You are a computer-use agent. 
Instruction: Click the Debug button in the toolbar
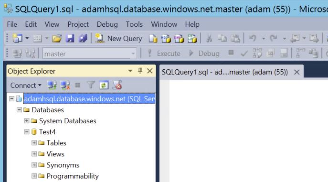pos(204,54)
